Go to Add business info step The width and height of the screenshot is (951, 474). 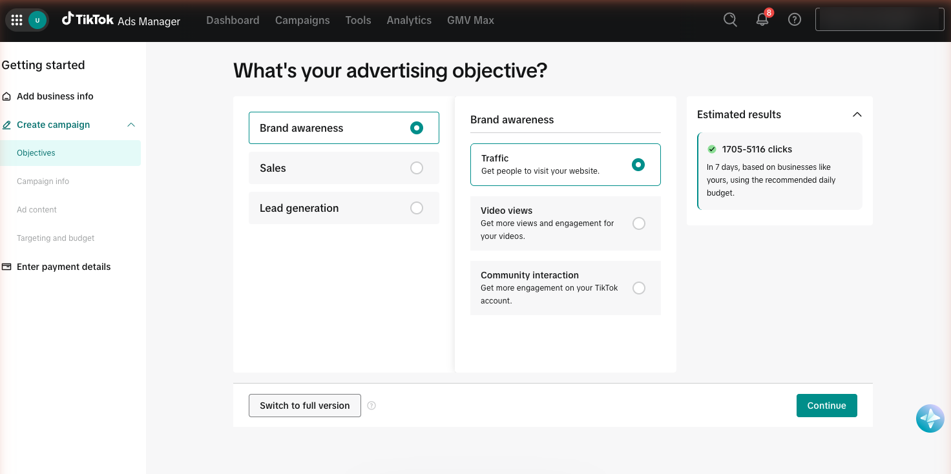[55, 96]
